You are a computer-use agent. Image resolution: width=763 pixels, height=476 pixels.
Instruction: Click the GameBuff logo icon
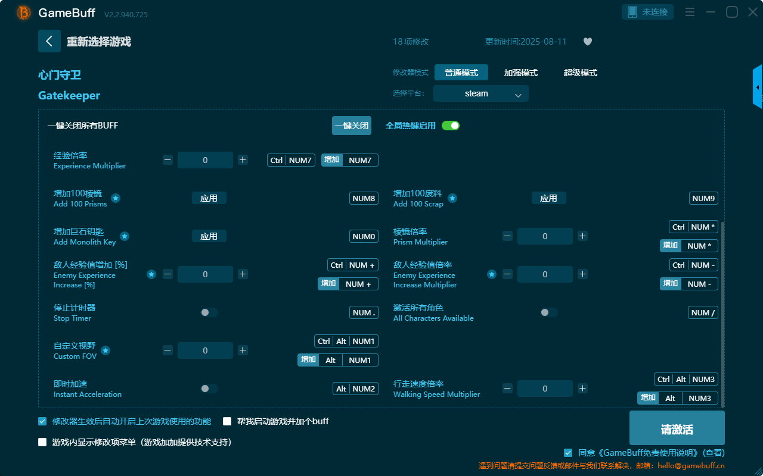coord(24,12)
